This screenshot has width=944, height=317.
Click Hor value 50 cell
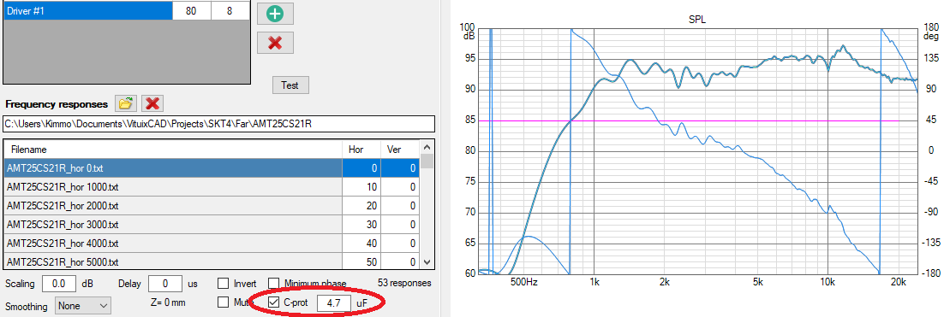coord(361,261)
